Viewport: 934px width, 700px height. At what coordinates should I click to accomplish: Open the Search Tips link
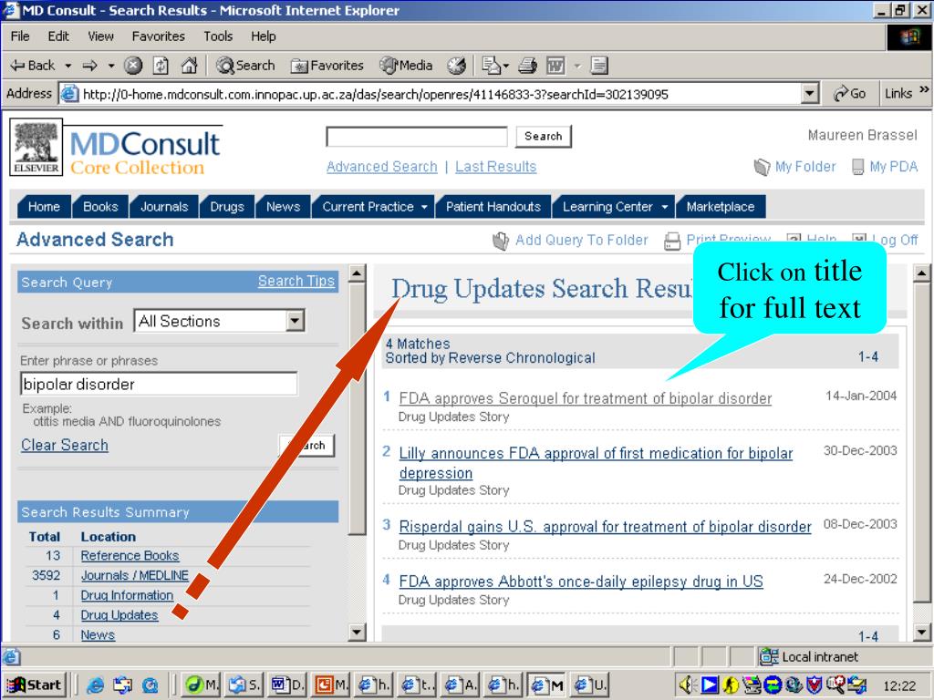(x=296, y=281)
